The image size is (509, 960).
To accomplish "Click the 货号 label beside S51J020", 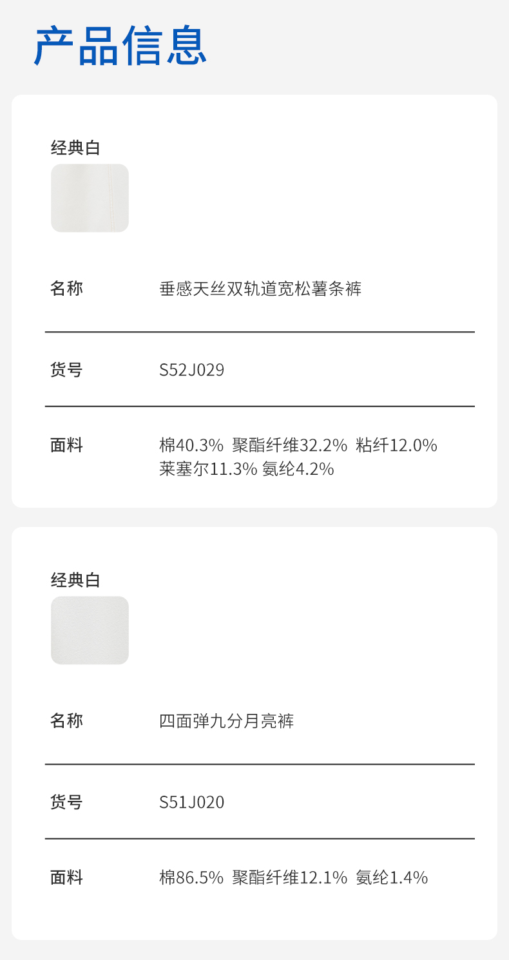I will pyautogui.click(x=67, y=803).
